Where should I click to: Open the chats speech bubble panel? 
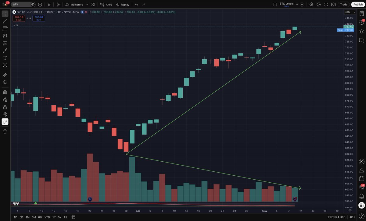coord(362,40)
